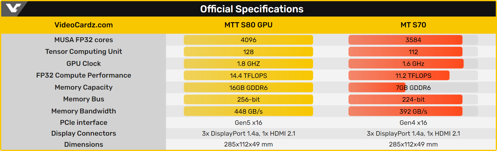Select the VideoCardz.com header label
The width and height of the screenshot is (497, 151).
pyautogui.click(x=83, y=25)
